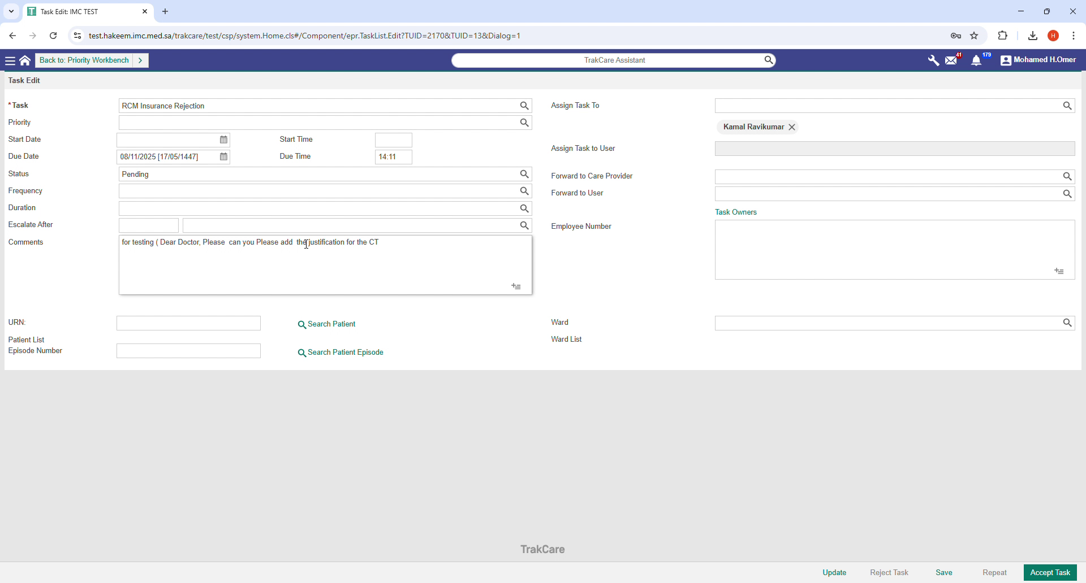The image size is (1086, 583).
Task: Open notifications bell with 179 alerts
Action: coord(977,60)
